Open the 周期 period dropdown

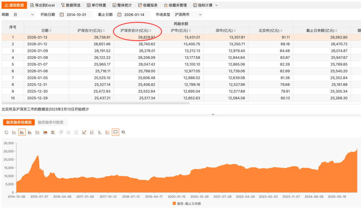[23, 14]
